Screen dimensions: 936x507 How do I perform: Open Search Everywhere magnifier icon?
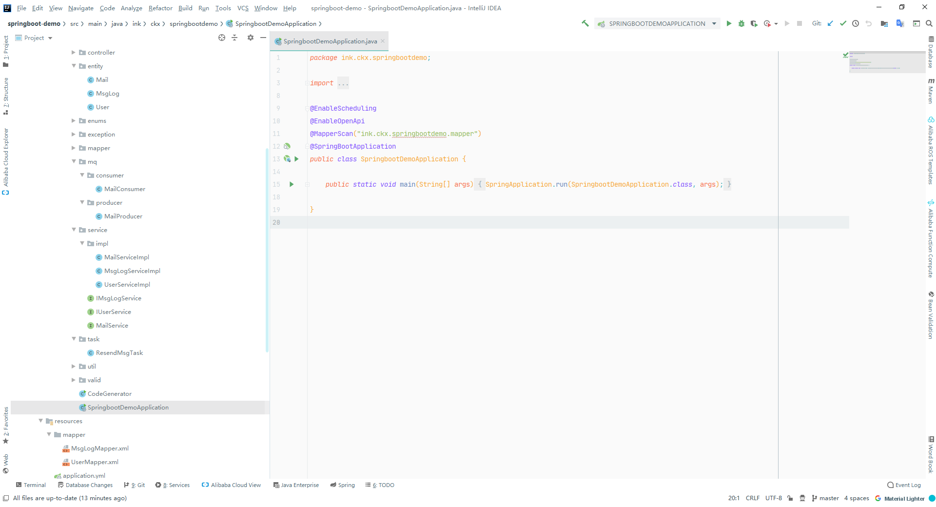click(x=929, y=23)
